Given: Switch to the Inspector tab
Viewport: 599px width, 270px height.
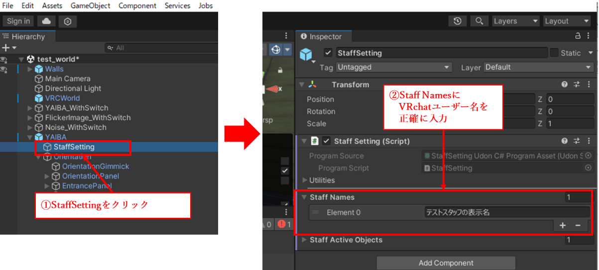Looking at the screenshot, I should point(325,36).
